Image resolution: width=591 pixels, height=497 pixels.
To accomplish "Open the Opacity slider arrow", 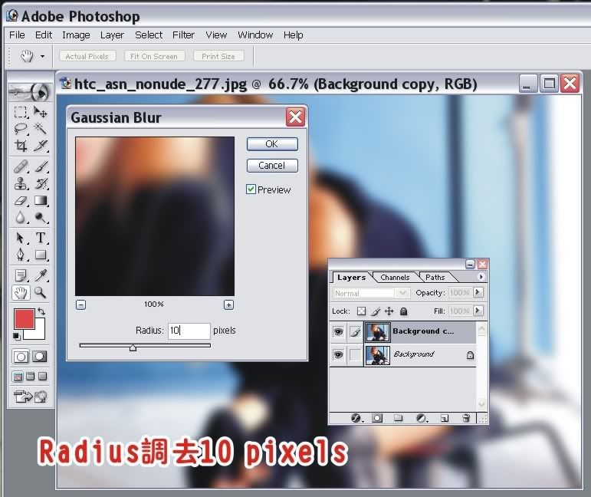I will 478,292.
